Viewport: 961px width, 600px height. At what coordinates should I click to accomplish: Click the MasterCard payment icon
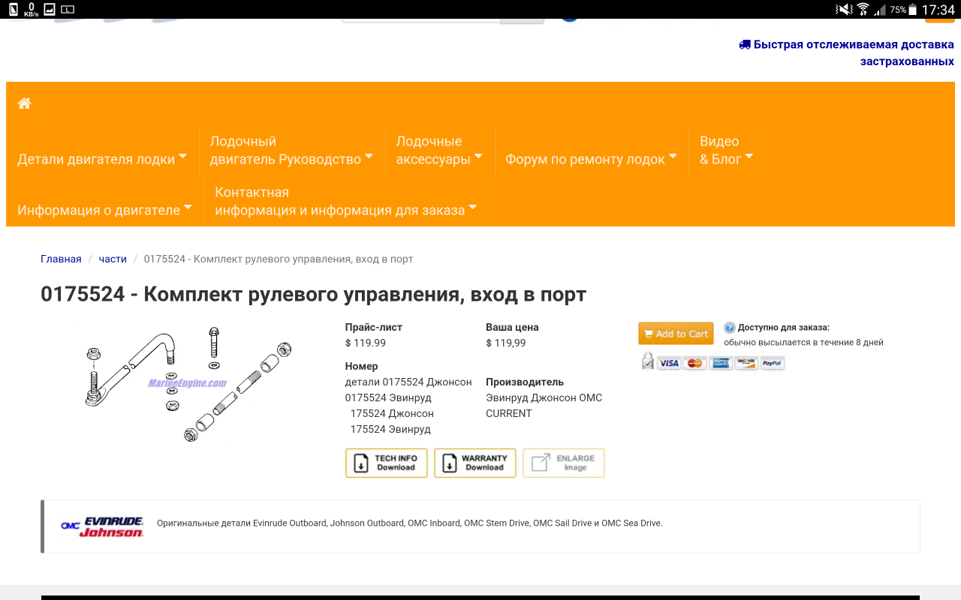point(694,364)
